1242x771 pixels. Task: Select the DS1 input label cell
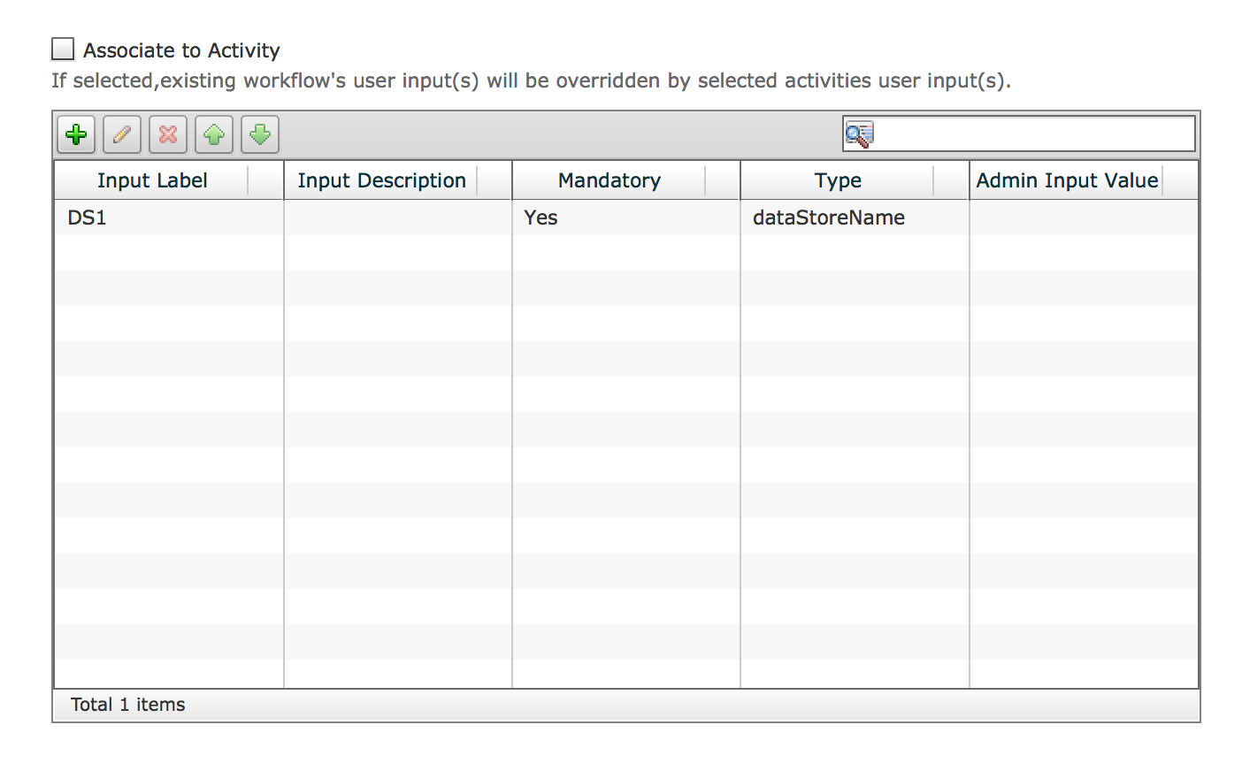click(169, 218)
